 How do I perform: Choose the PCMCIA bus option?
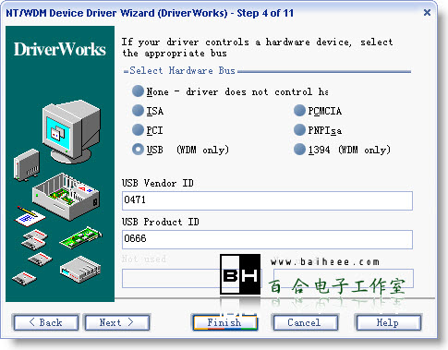pyautogui.click(x=299, y=111)
